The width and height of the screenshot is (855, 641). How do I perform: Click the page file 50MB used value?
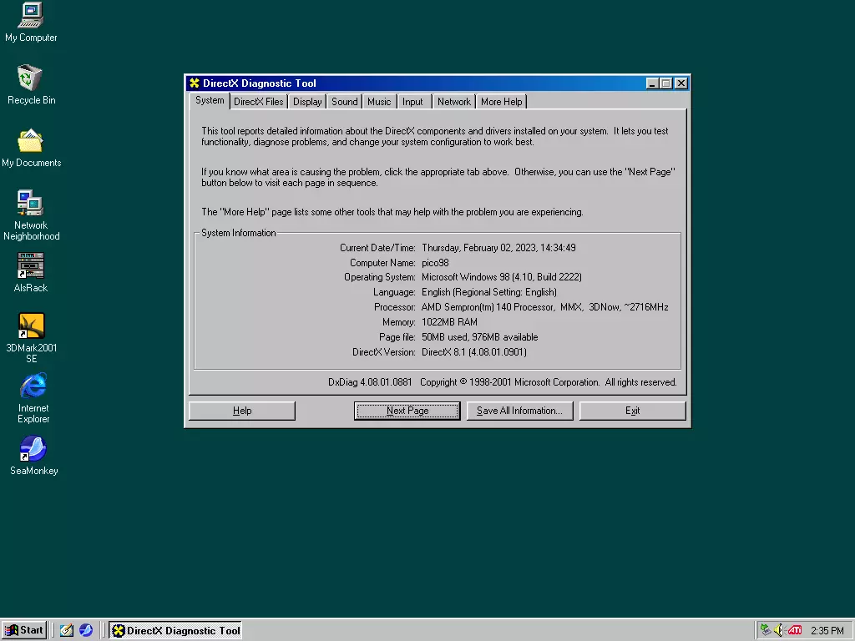coord(480,337)
